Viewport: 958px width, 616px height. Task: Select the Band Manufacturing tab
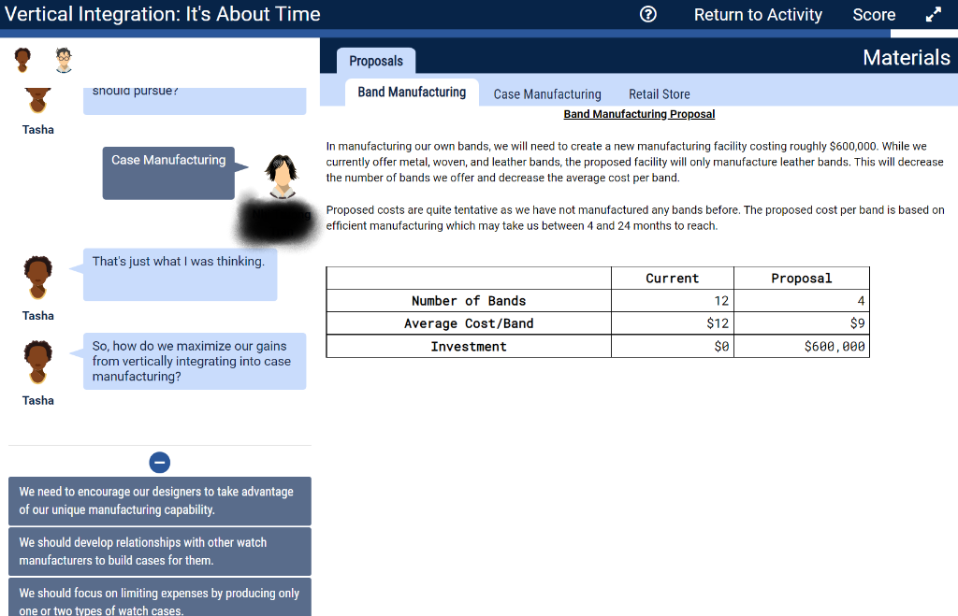point(412,92)
